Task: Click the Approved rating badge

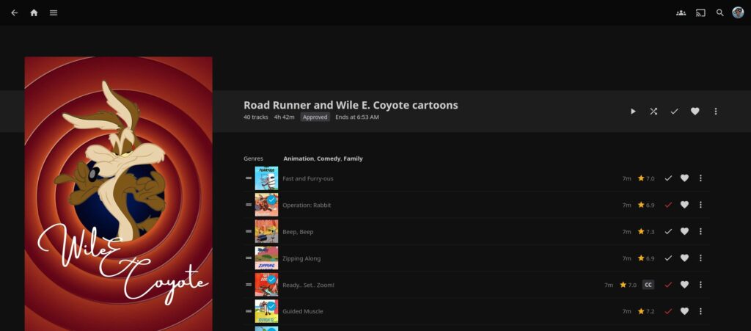Action: 315,117
